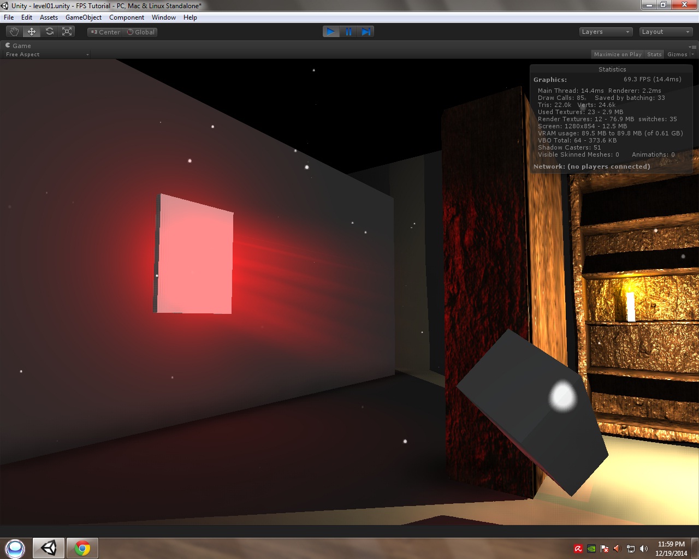Step forward one frame

coord(366,31)
